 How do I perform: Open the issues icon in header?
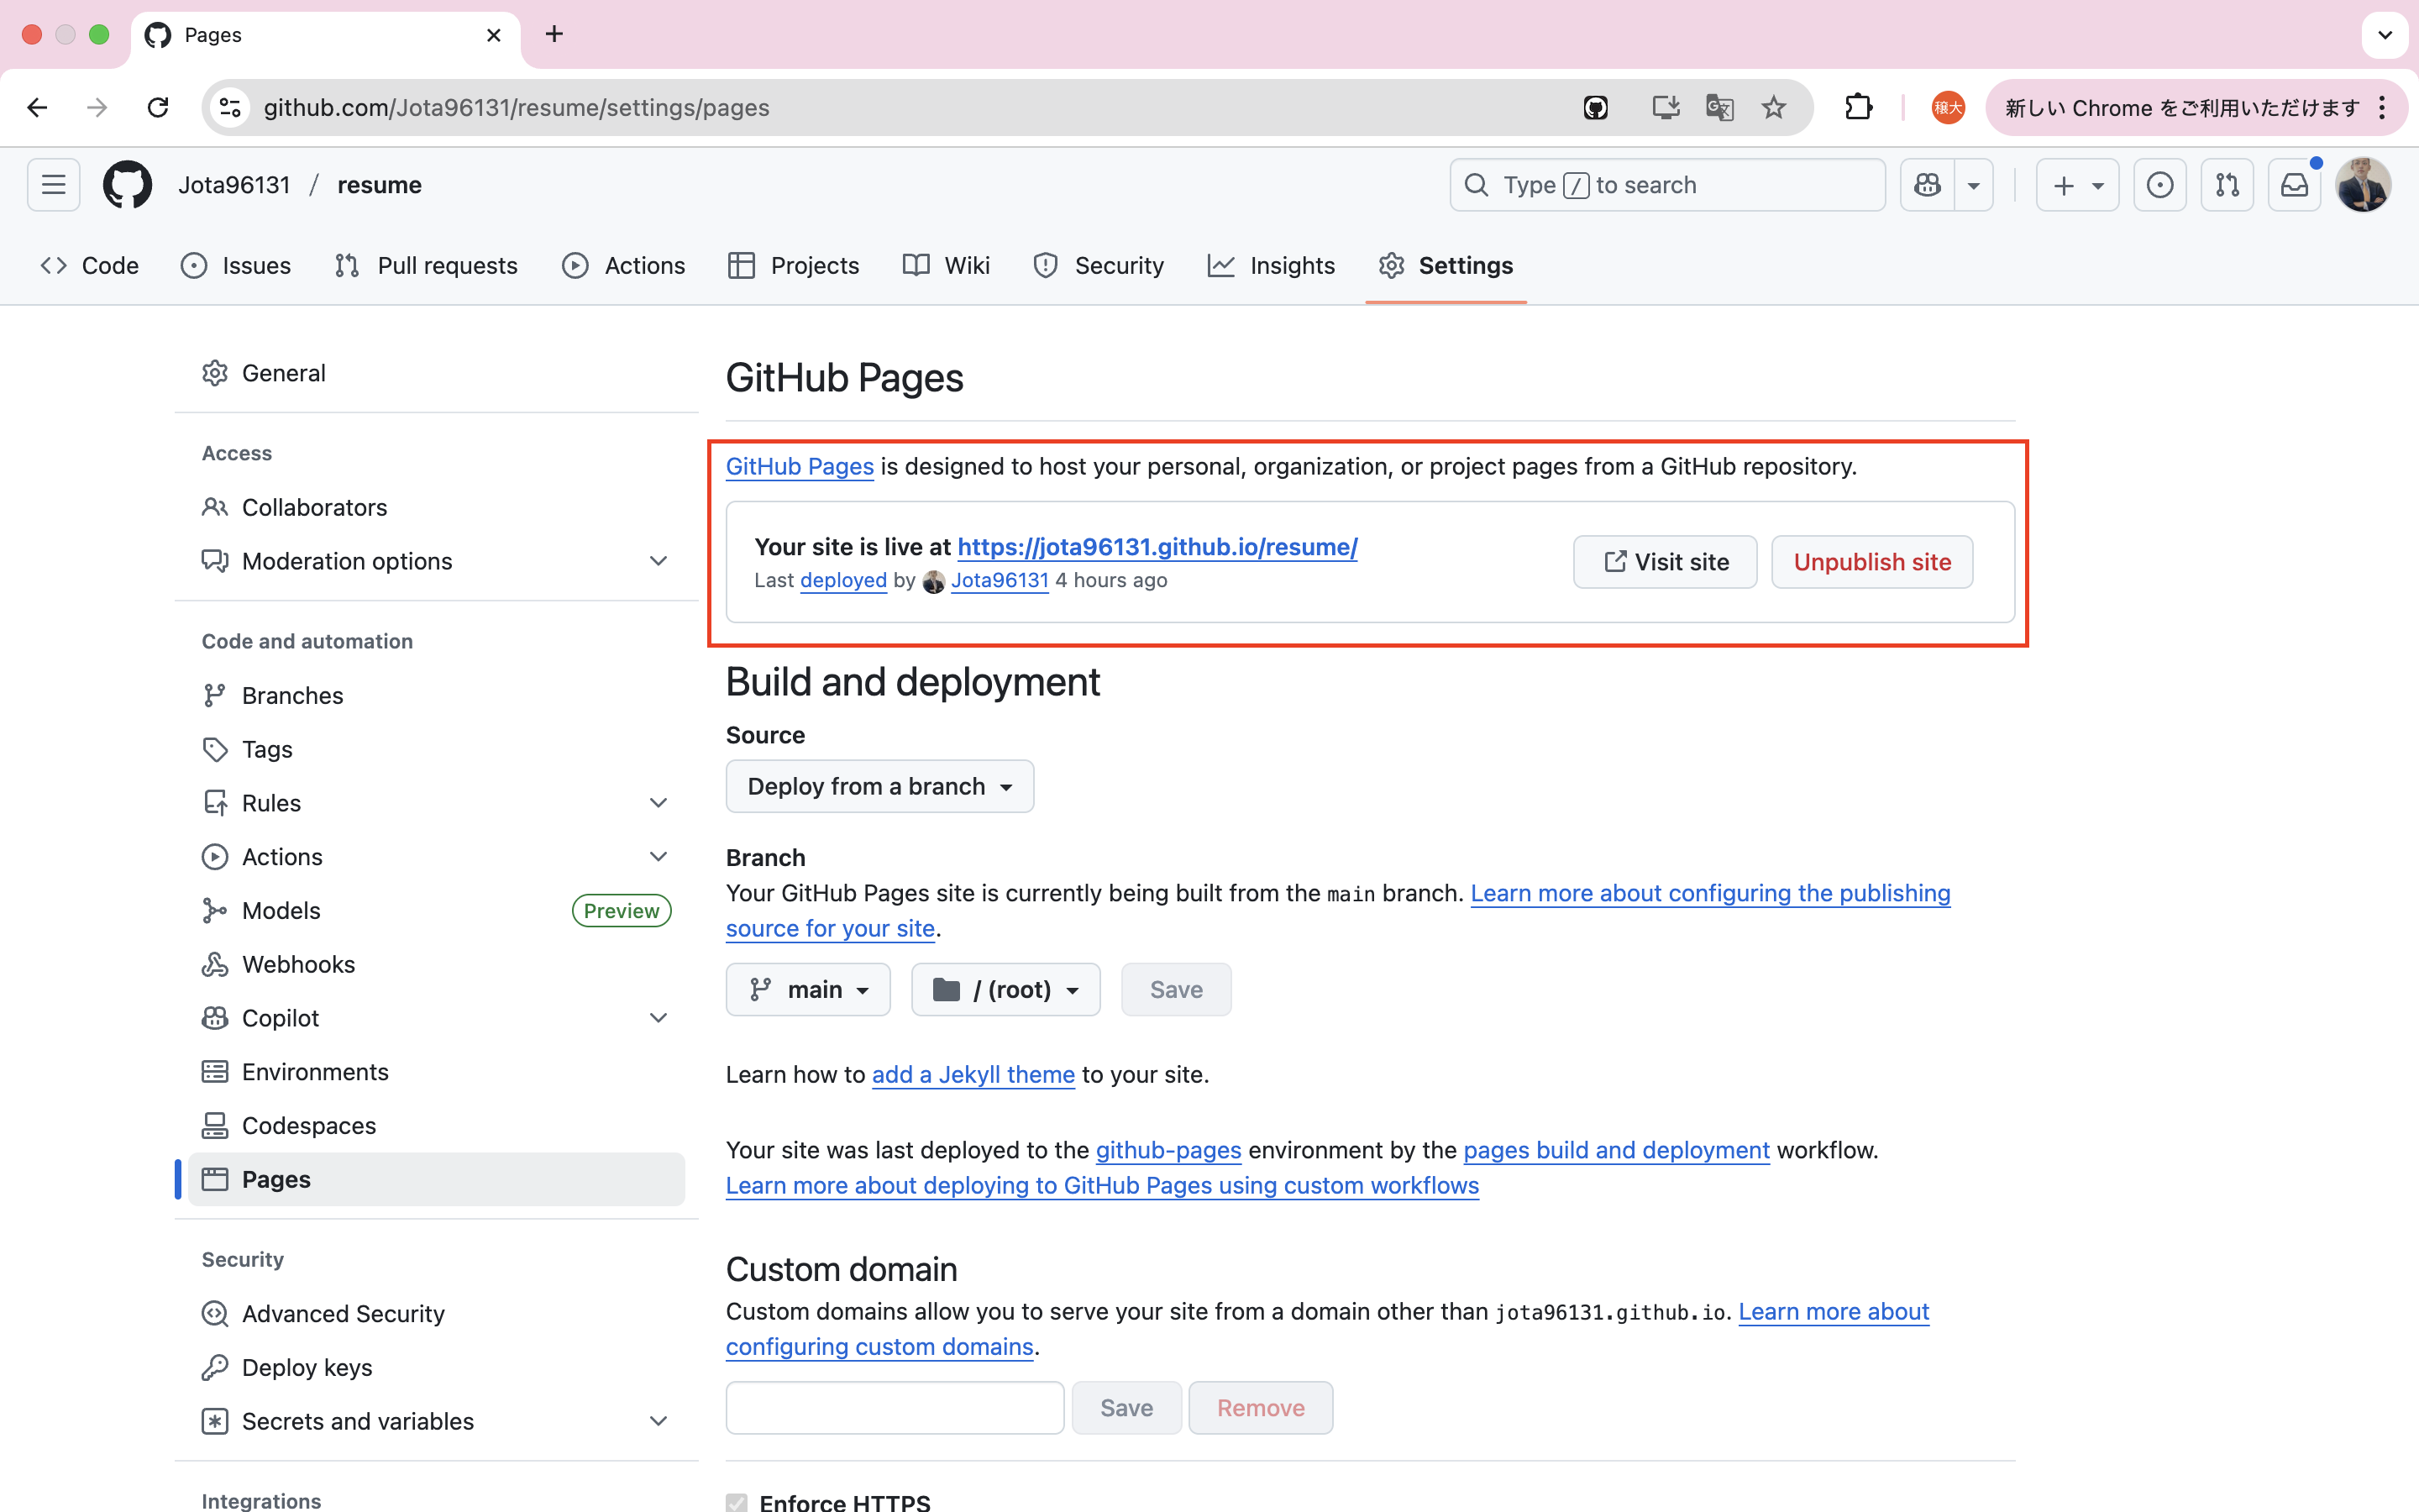click(2159, 185)
